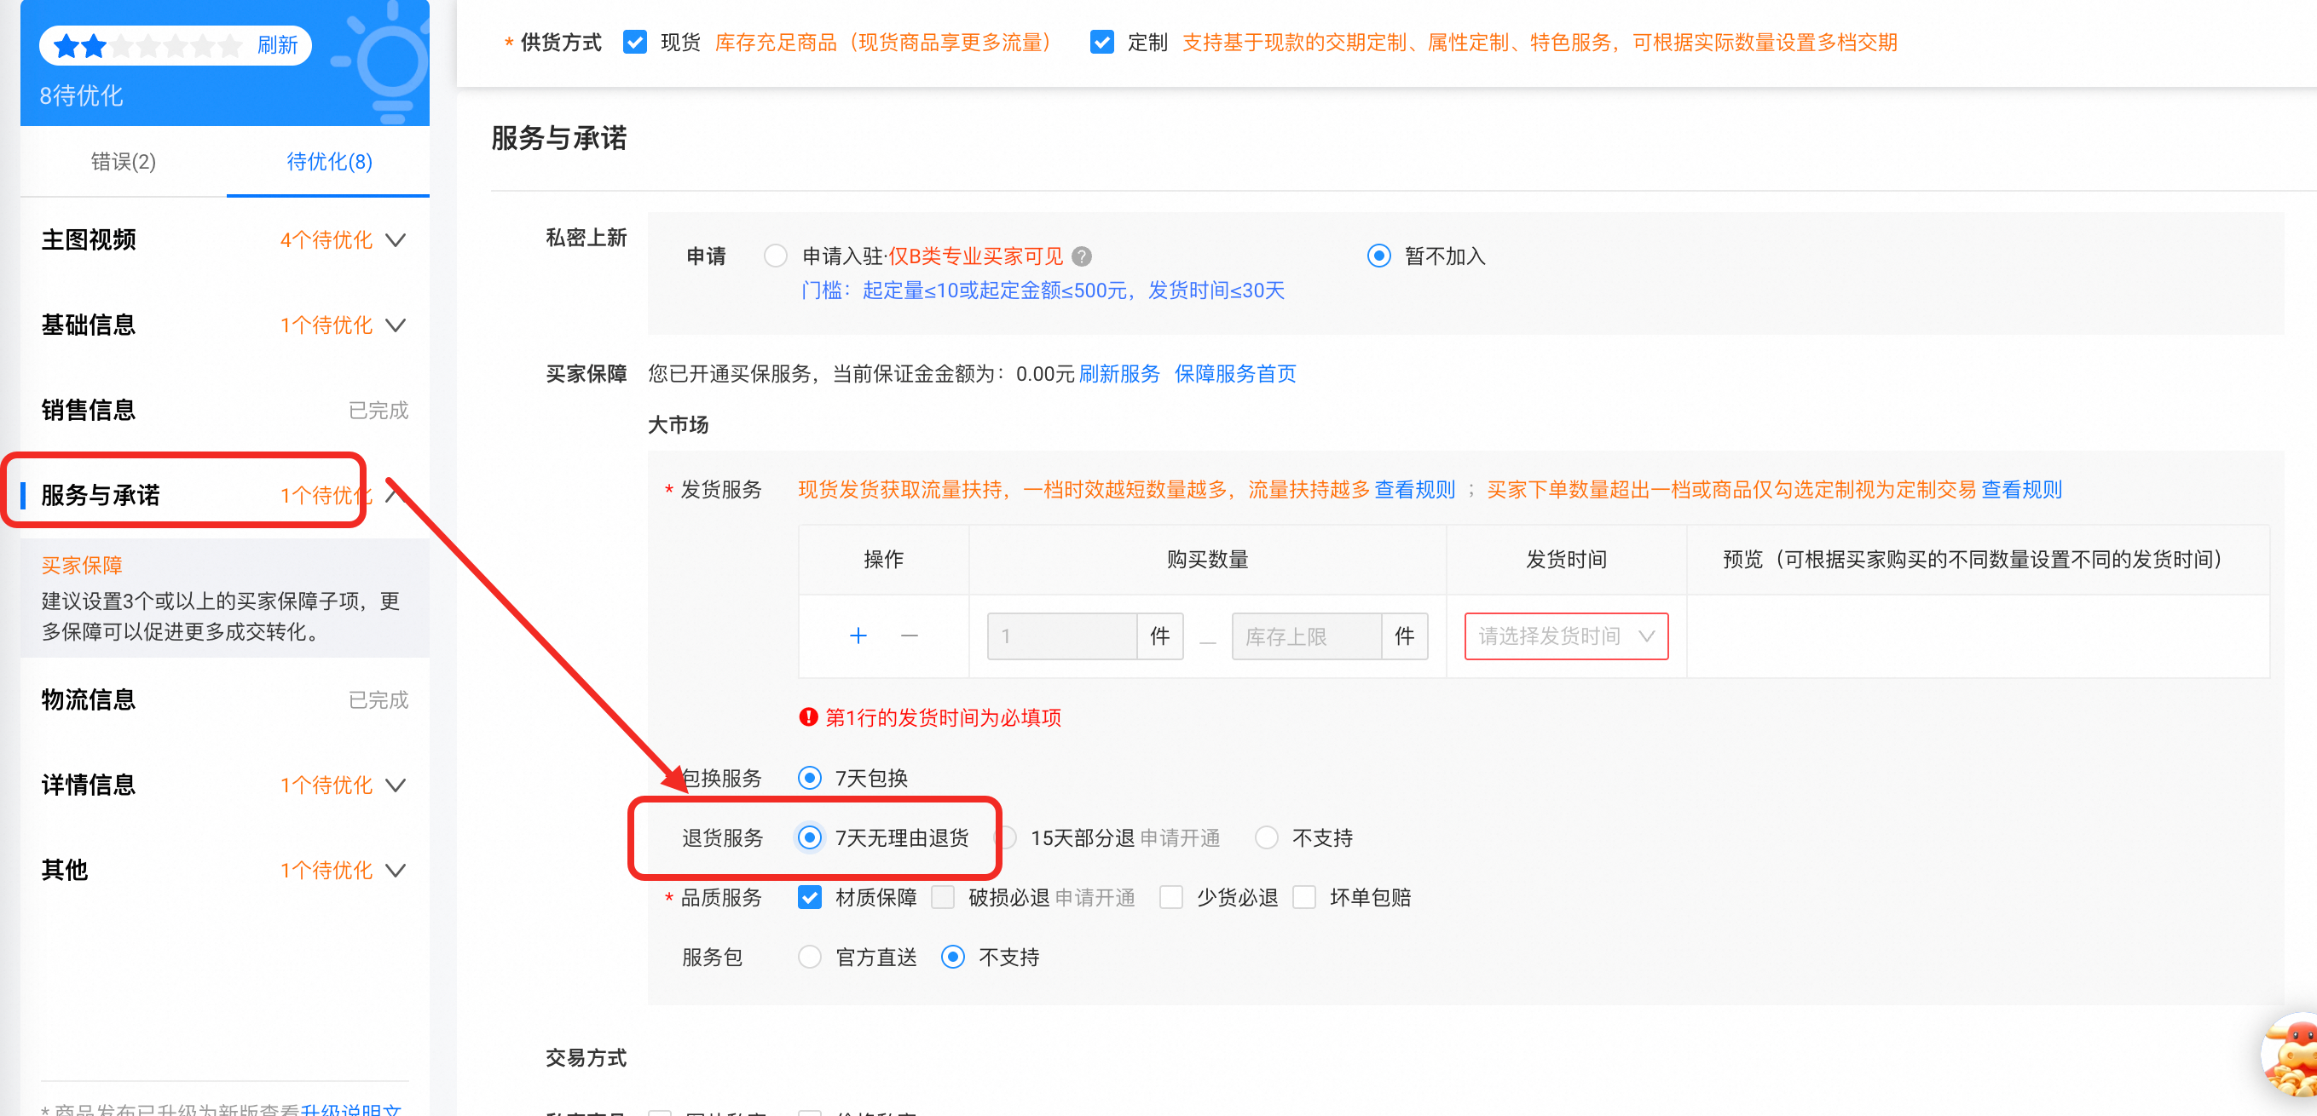Click the first 查看规则 link after 流量扶持越多
The height and width of the screenshot is (1116, 2317).
[x=1415, y=490]
